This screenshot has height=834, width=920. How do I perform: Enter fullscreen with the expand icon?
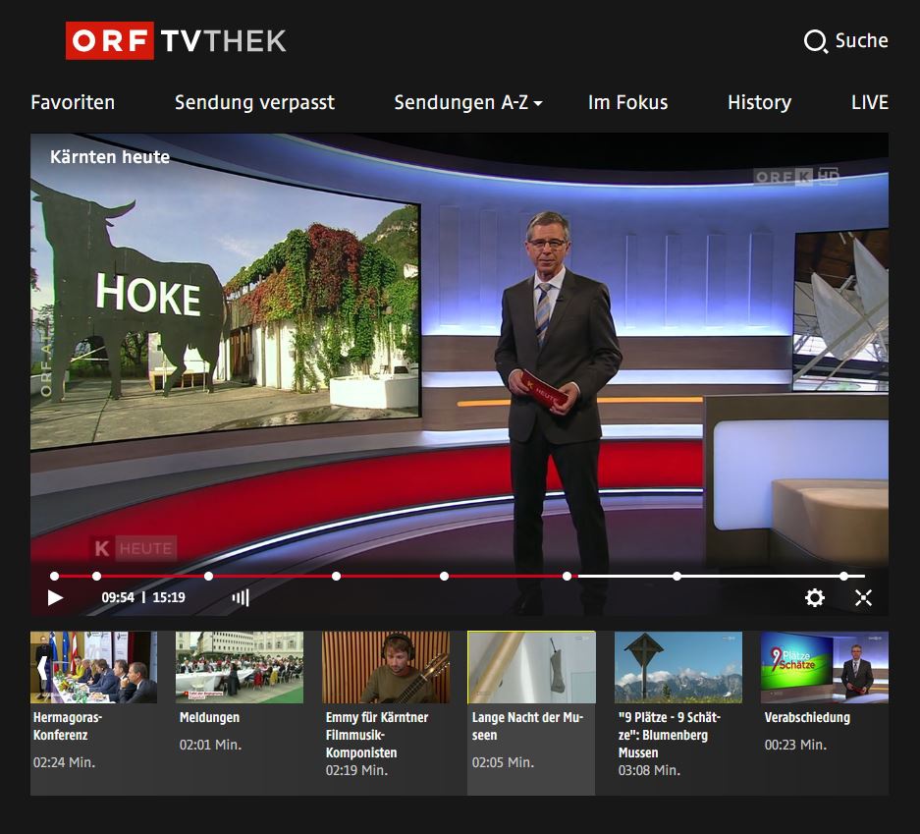tap(863, 597)
